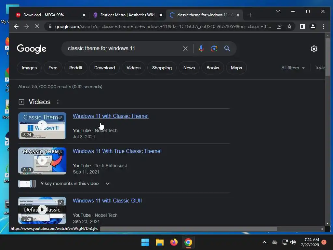
Task: Open Chrome three-dot menu
Action: point(323,26)
